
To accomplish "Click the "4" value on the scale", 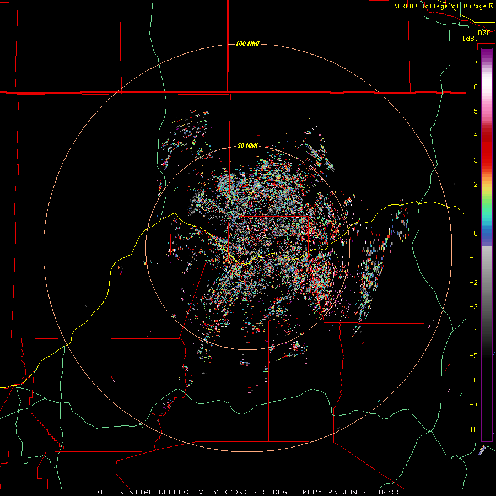I will tap(476, 136).
